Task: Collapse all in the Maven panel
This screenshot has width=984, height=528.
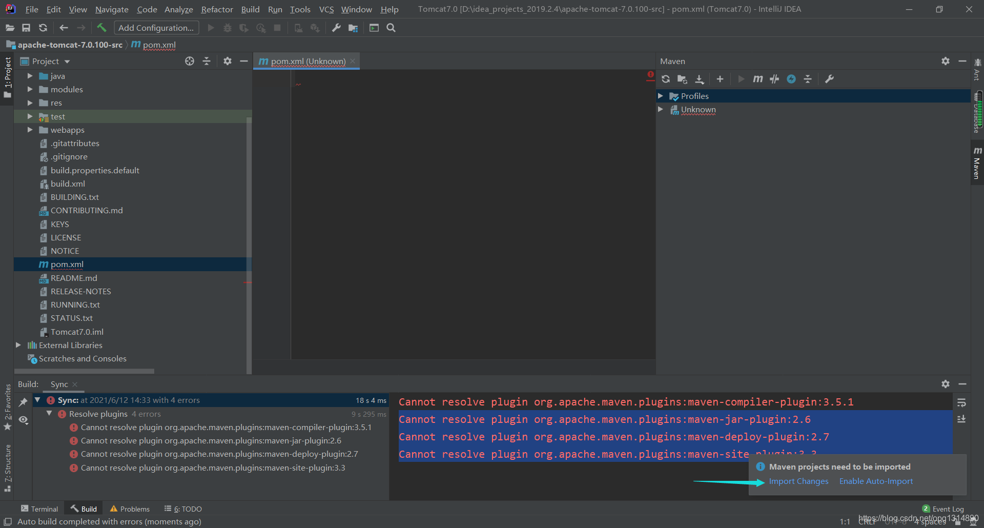Action: pyautogui.click(x=808, y=79)
